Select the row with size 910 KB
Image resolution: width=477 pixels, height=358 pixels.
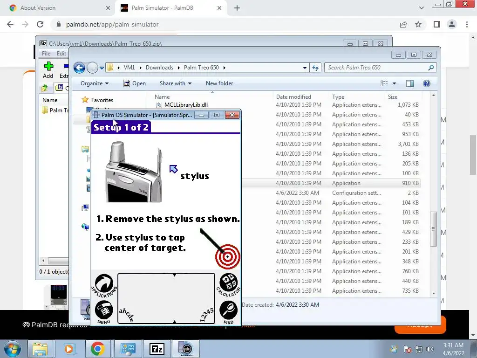tap(331, 183)
